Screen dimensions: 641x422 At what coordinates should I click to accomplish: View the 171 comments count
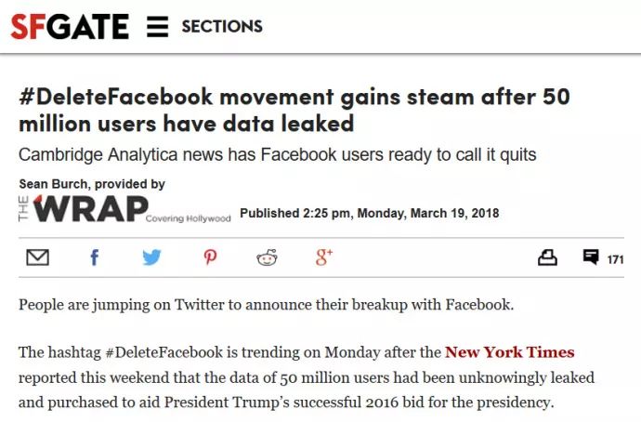(x=615, y=259)
